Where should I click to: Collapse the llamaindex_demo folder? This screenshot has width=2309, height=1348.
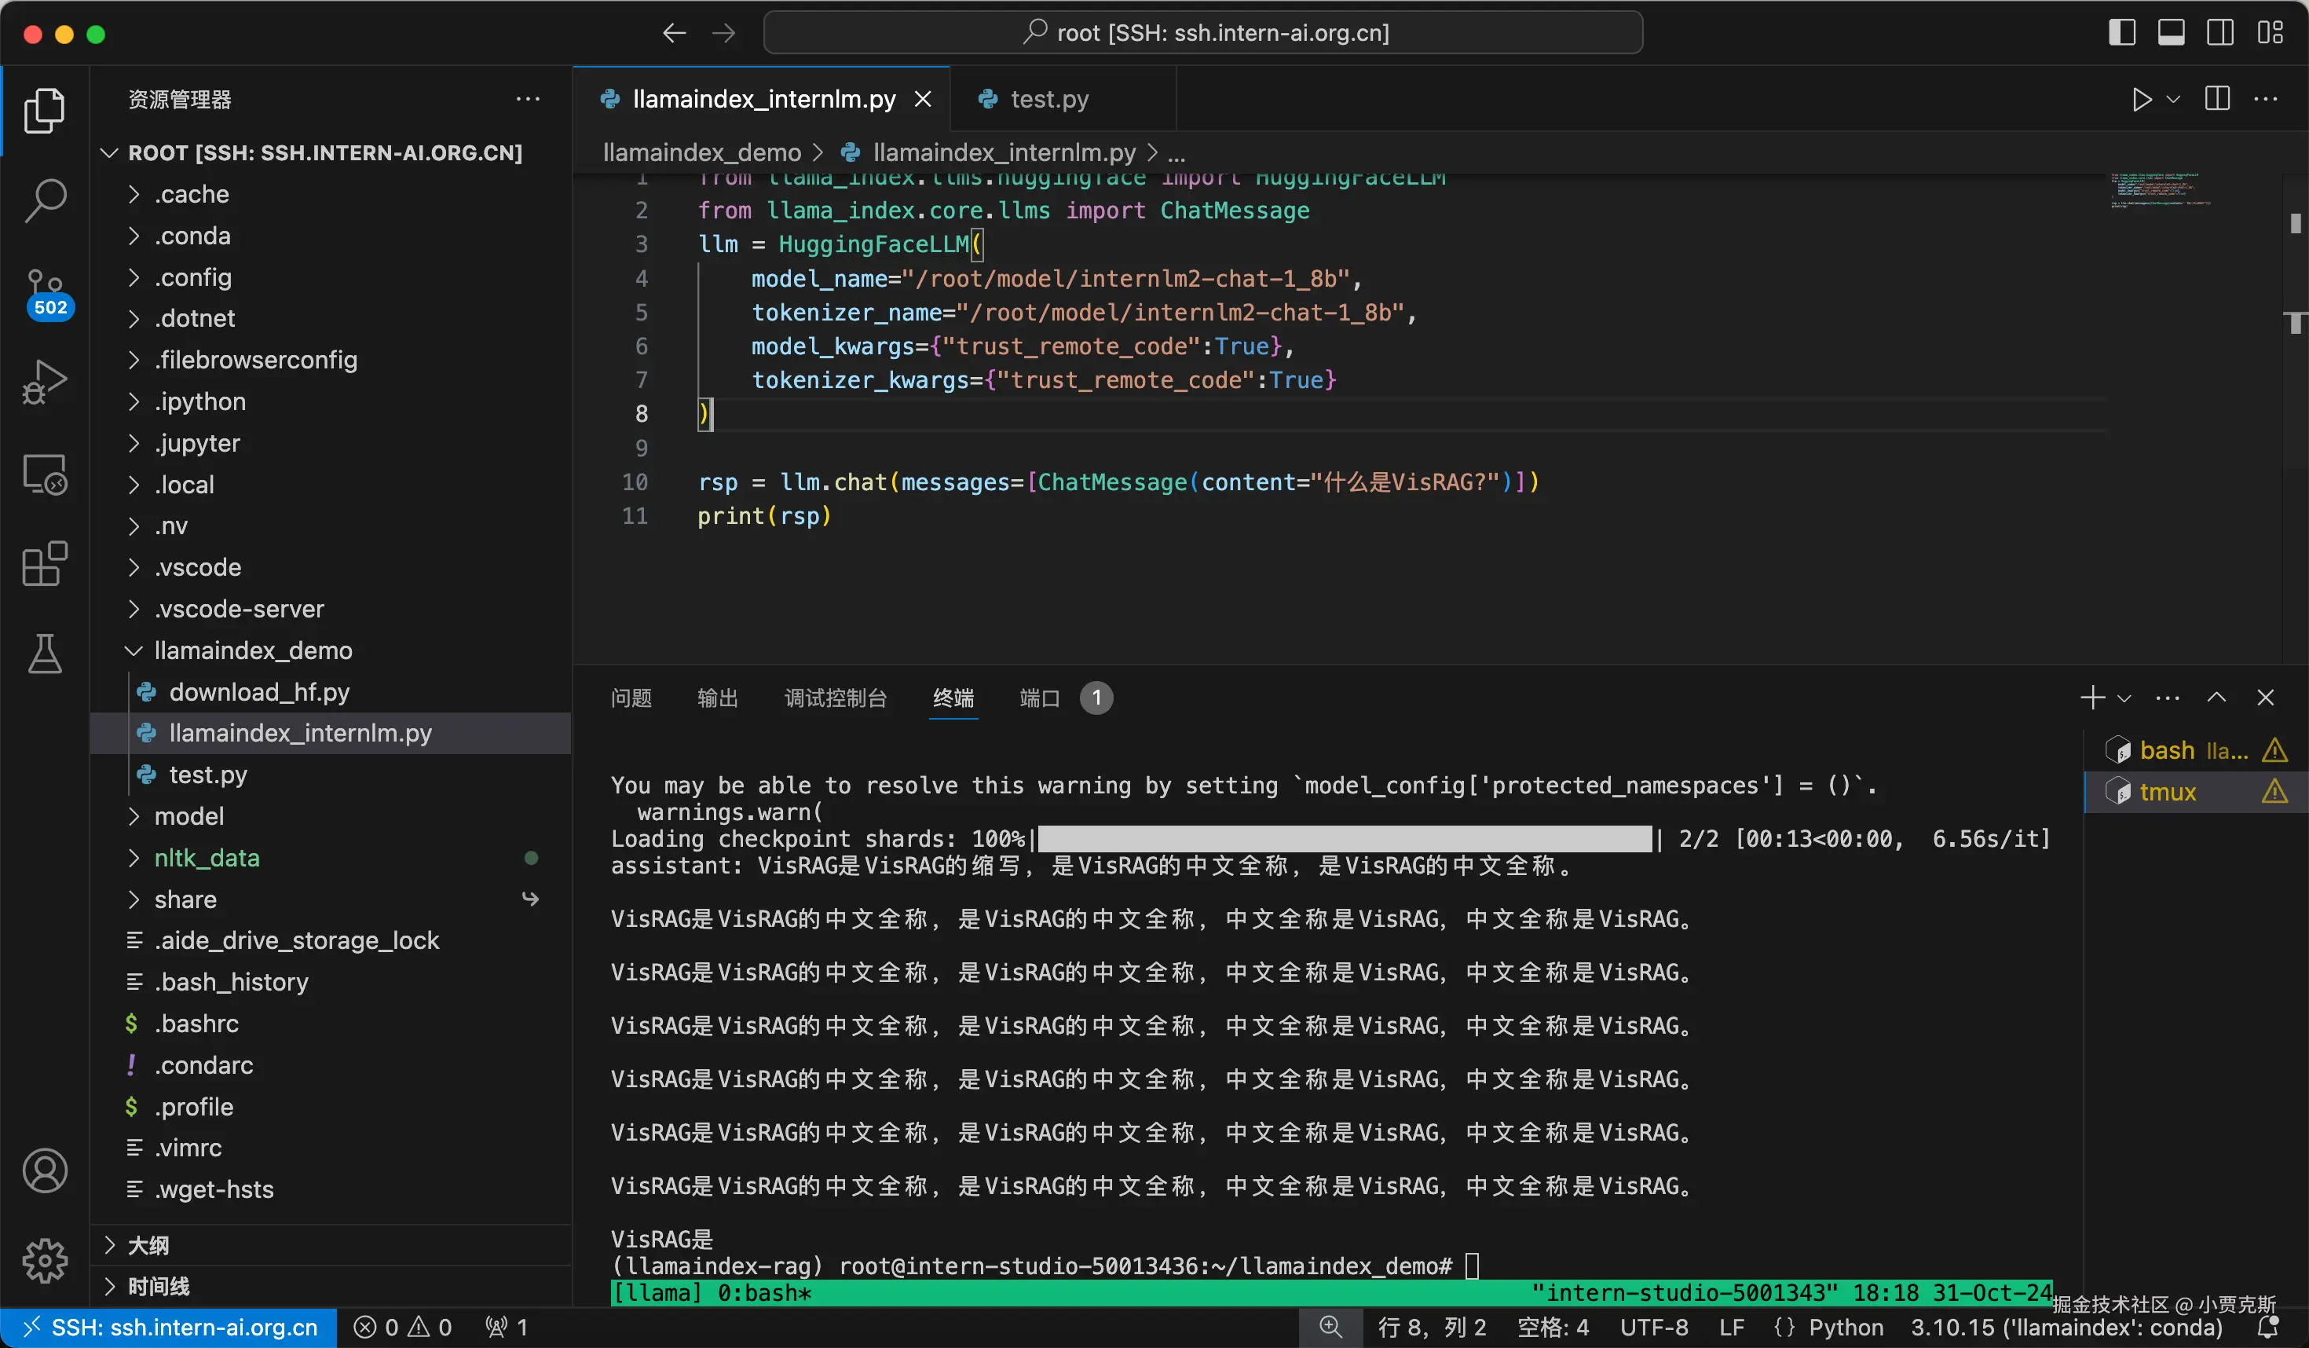coord(134,650)
